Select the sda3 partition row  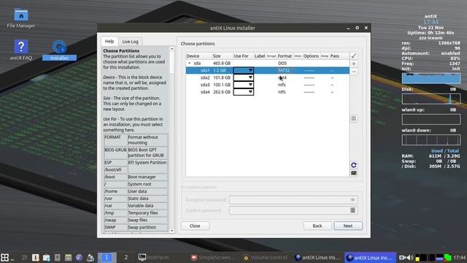268,85
